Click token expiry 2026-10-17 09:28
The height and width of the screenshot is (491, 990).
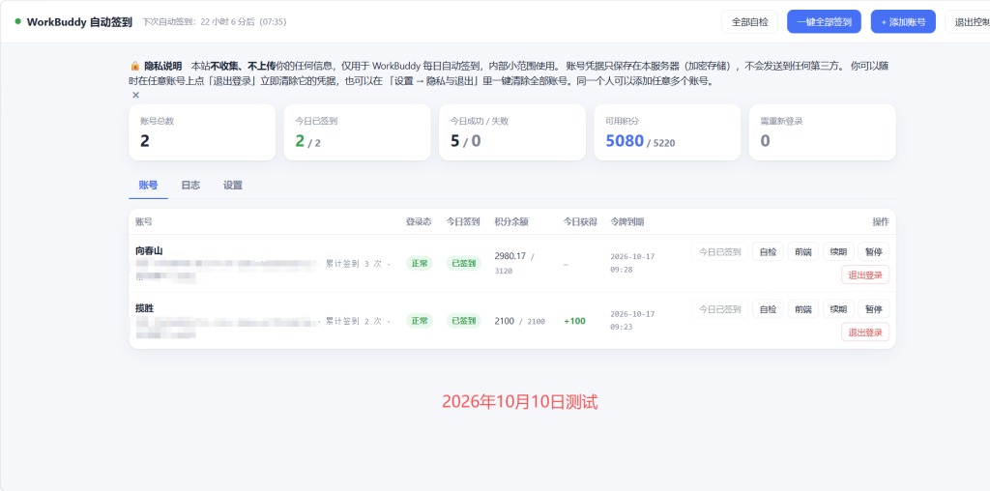point(632,263)
